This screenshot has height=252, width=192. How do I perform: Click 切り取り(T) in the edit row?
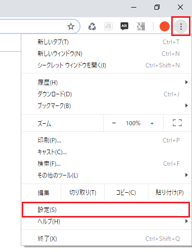[x=83, y=193]
